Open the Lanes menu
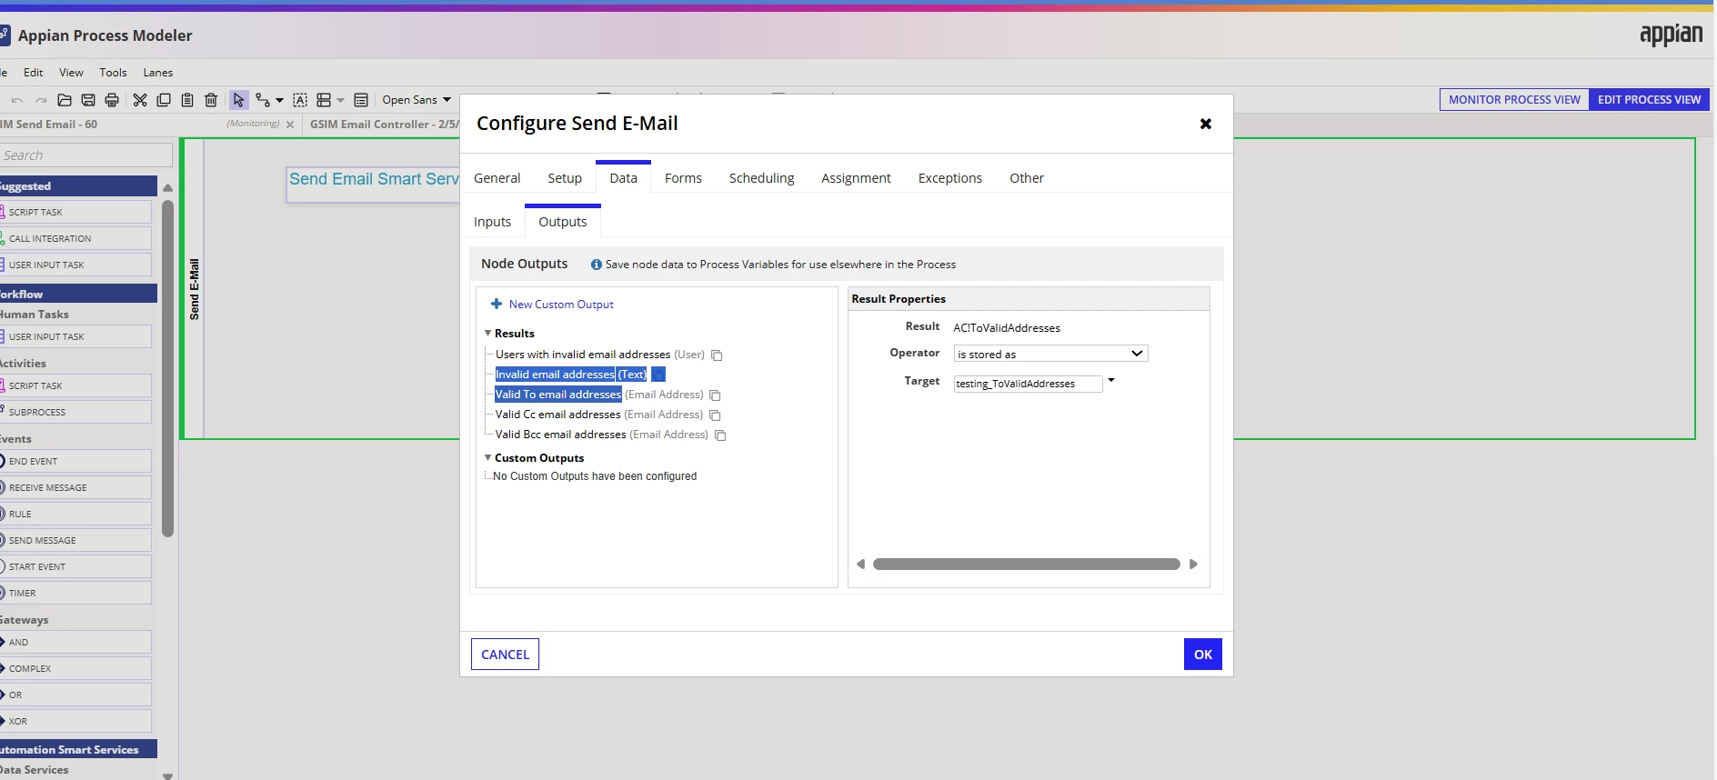This screenshot has height=780, width=1717. click(x=158, y=73)
